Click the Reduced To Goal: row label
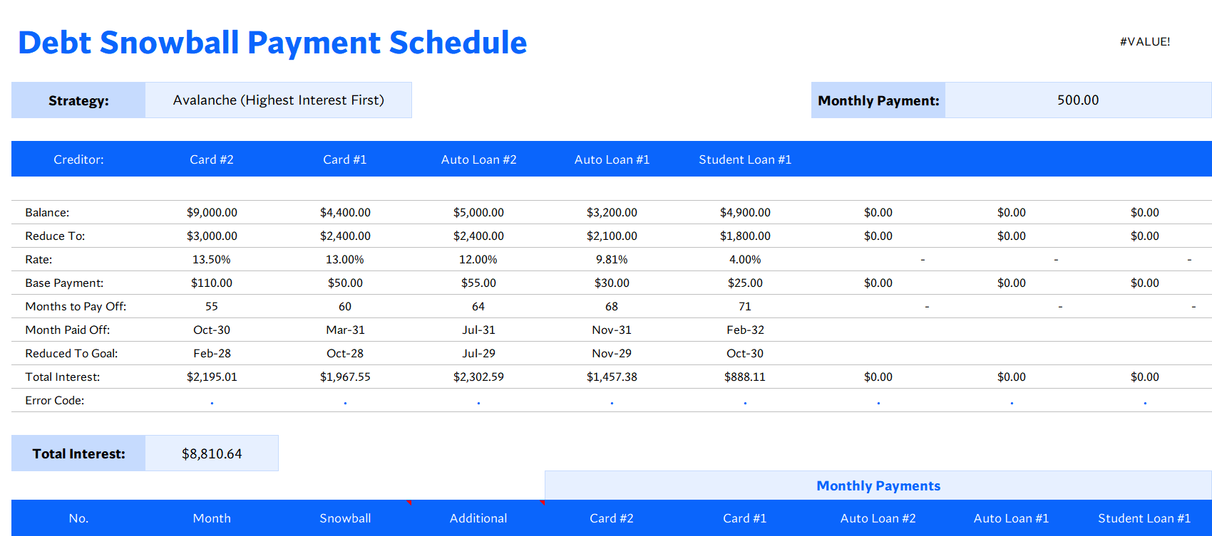1212x536 pixels. (71, 353)
